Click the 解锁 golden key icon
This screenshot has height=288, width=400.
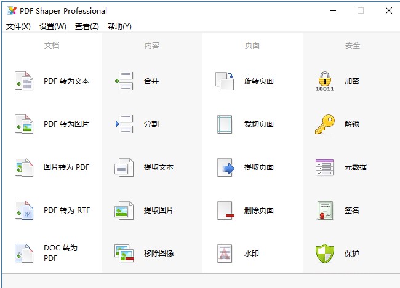pyautogui.click(x=325, y=124)
